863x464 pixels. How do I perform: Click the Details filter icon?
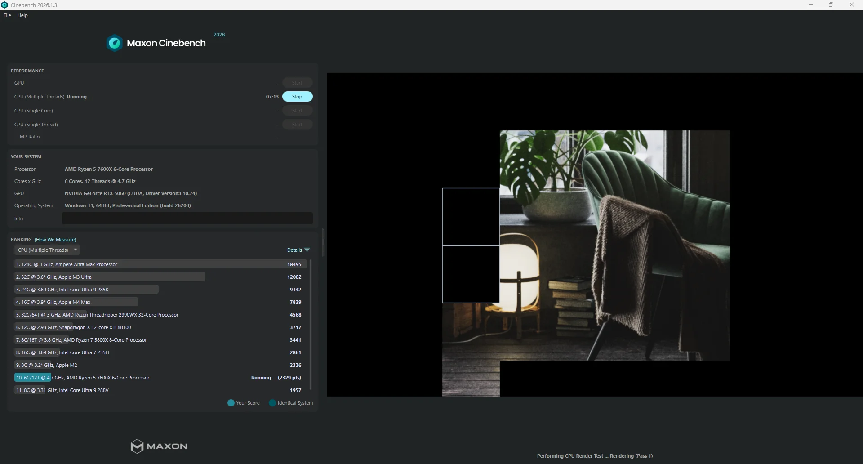307,250
